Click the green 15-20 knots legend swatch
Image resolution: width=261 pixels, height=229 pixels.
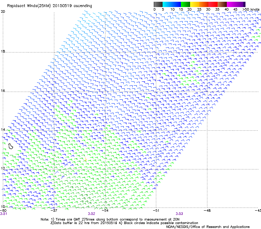point(186,4)
